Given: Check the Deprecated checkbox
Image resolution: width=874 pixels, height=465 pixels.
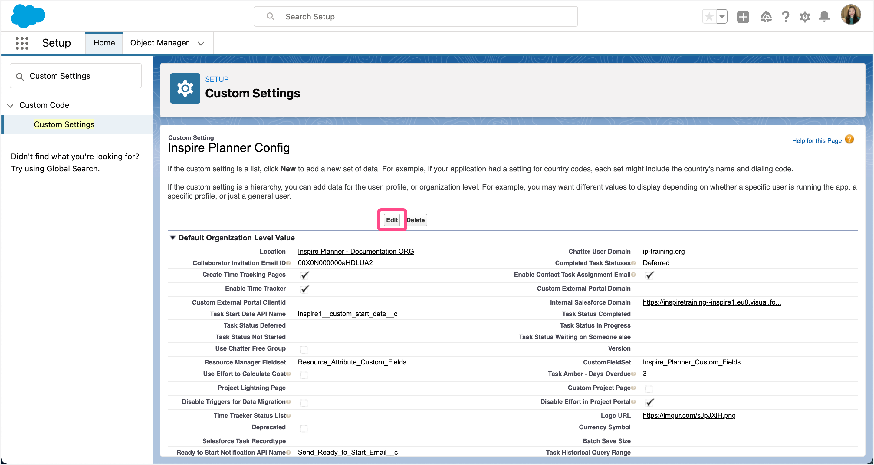Looking at the screenshot, I should (304, 428).
